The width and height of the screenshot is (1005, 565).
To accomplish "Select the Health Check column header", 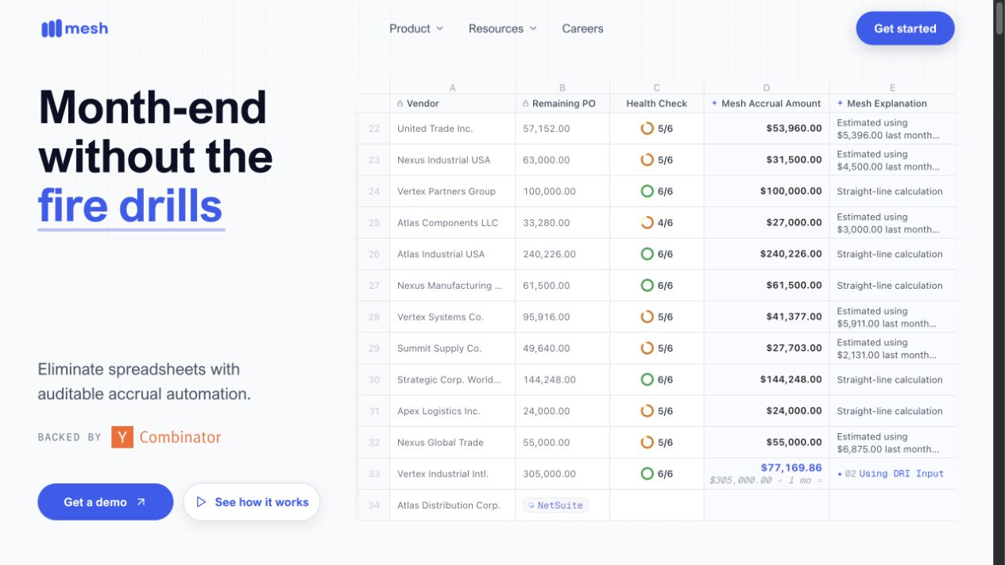I will click(656, 103).
